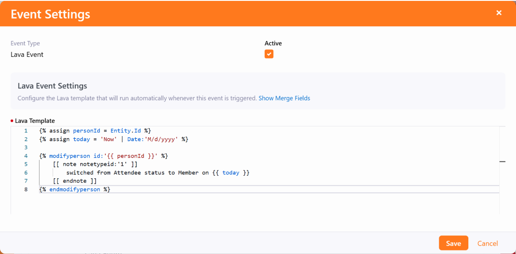516x254 pixels.
Task: Close the Event Settings dialog
Action: 499,13
